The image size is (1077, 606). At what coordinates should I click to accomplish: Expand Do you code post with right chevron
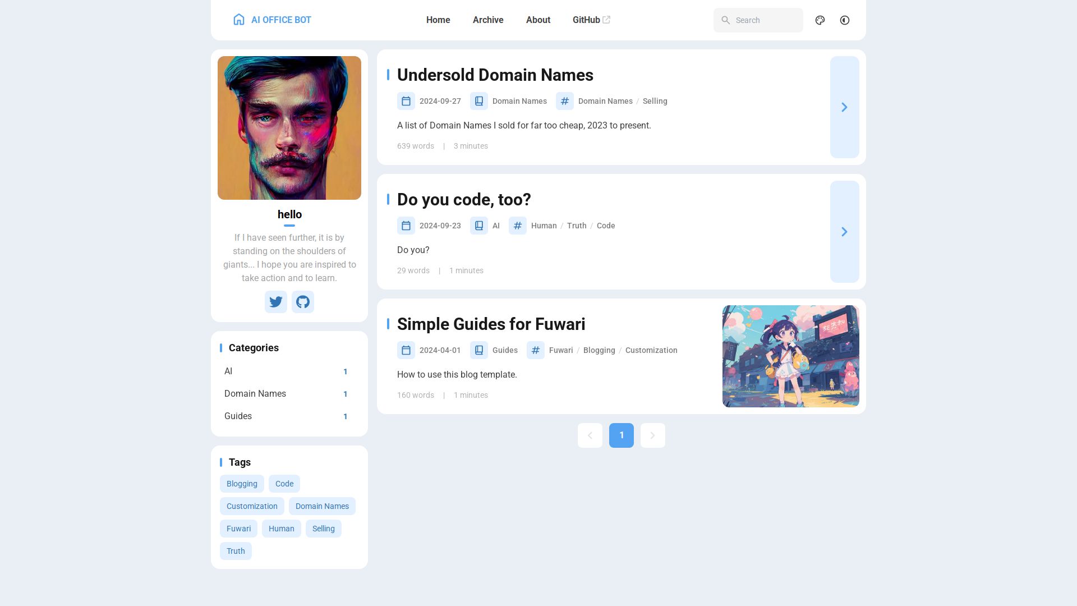pyautogui.click(x=844, y=232)
